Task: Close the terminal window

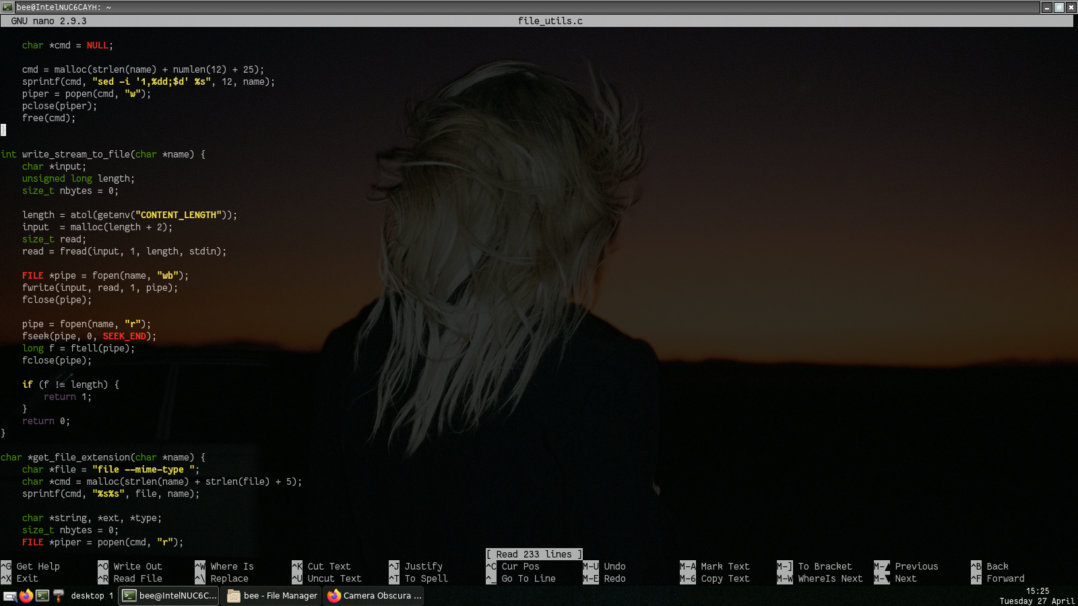Action: [x=1071, y=7]
